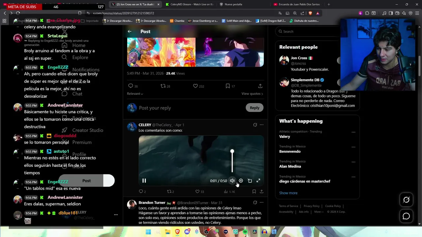Toggle the Brave Shields icon

(310, 13)
